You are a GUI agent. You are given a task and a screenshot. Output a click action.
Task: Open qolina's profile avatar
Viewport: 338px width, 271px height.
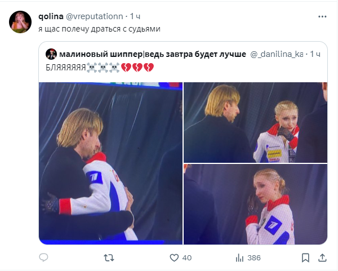[x=20, y=21]
